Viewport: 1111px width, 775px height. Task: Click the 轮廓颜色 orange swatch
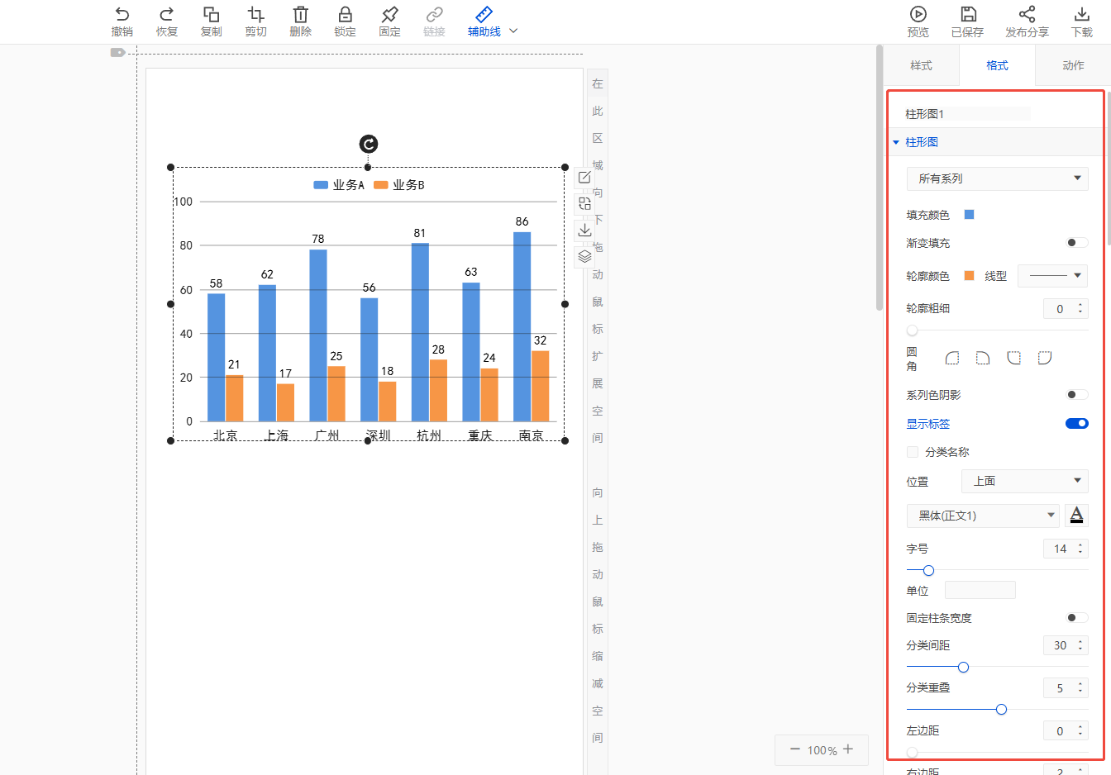[x=970, y=276]
